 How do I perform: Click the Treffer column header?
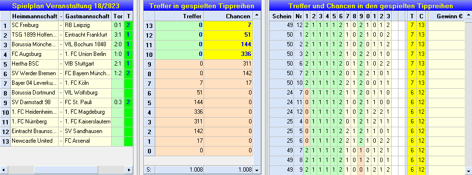pos(180,16)
